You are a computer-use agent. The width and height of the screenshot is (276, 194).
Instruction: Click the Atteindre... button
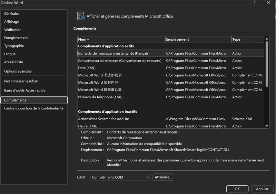[163, 177]
